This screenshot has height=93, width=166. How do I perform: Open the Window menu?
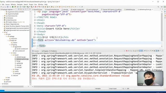pyautogui.click(x=41, y=4)
